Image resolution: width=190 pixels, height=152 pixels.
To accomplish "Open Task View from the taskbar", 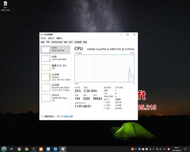I will (x=12, y=149).
